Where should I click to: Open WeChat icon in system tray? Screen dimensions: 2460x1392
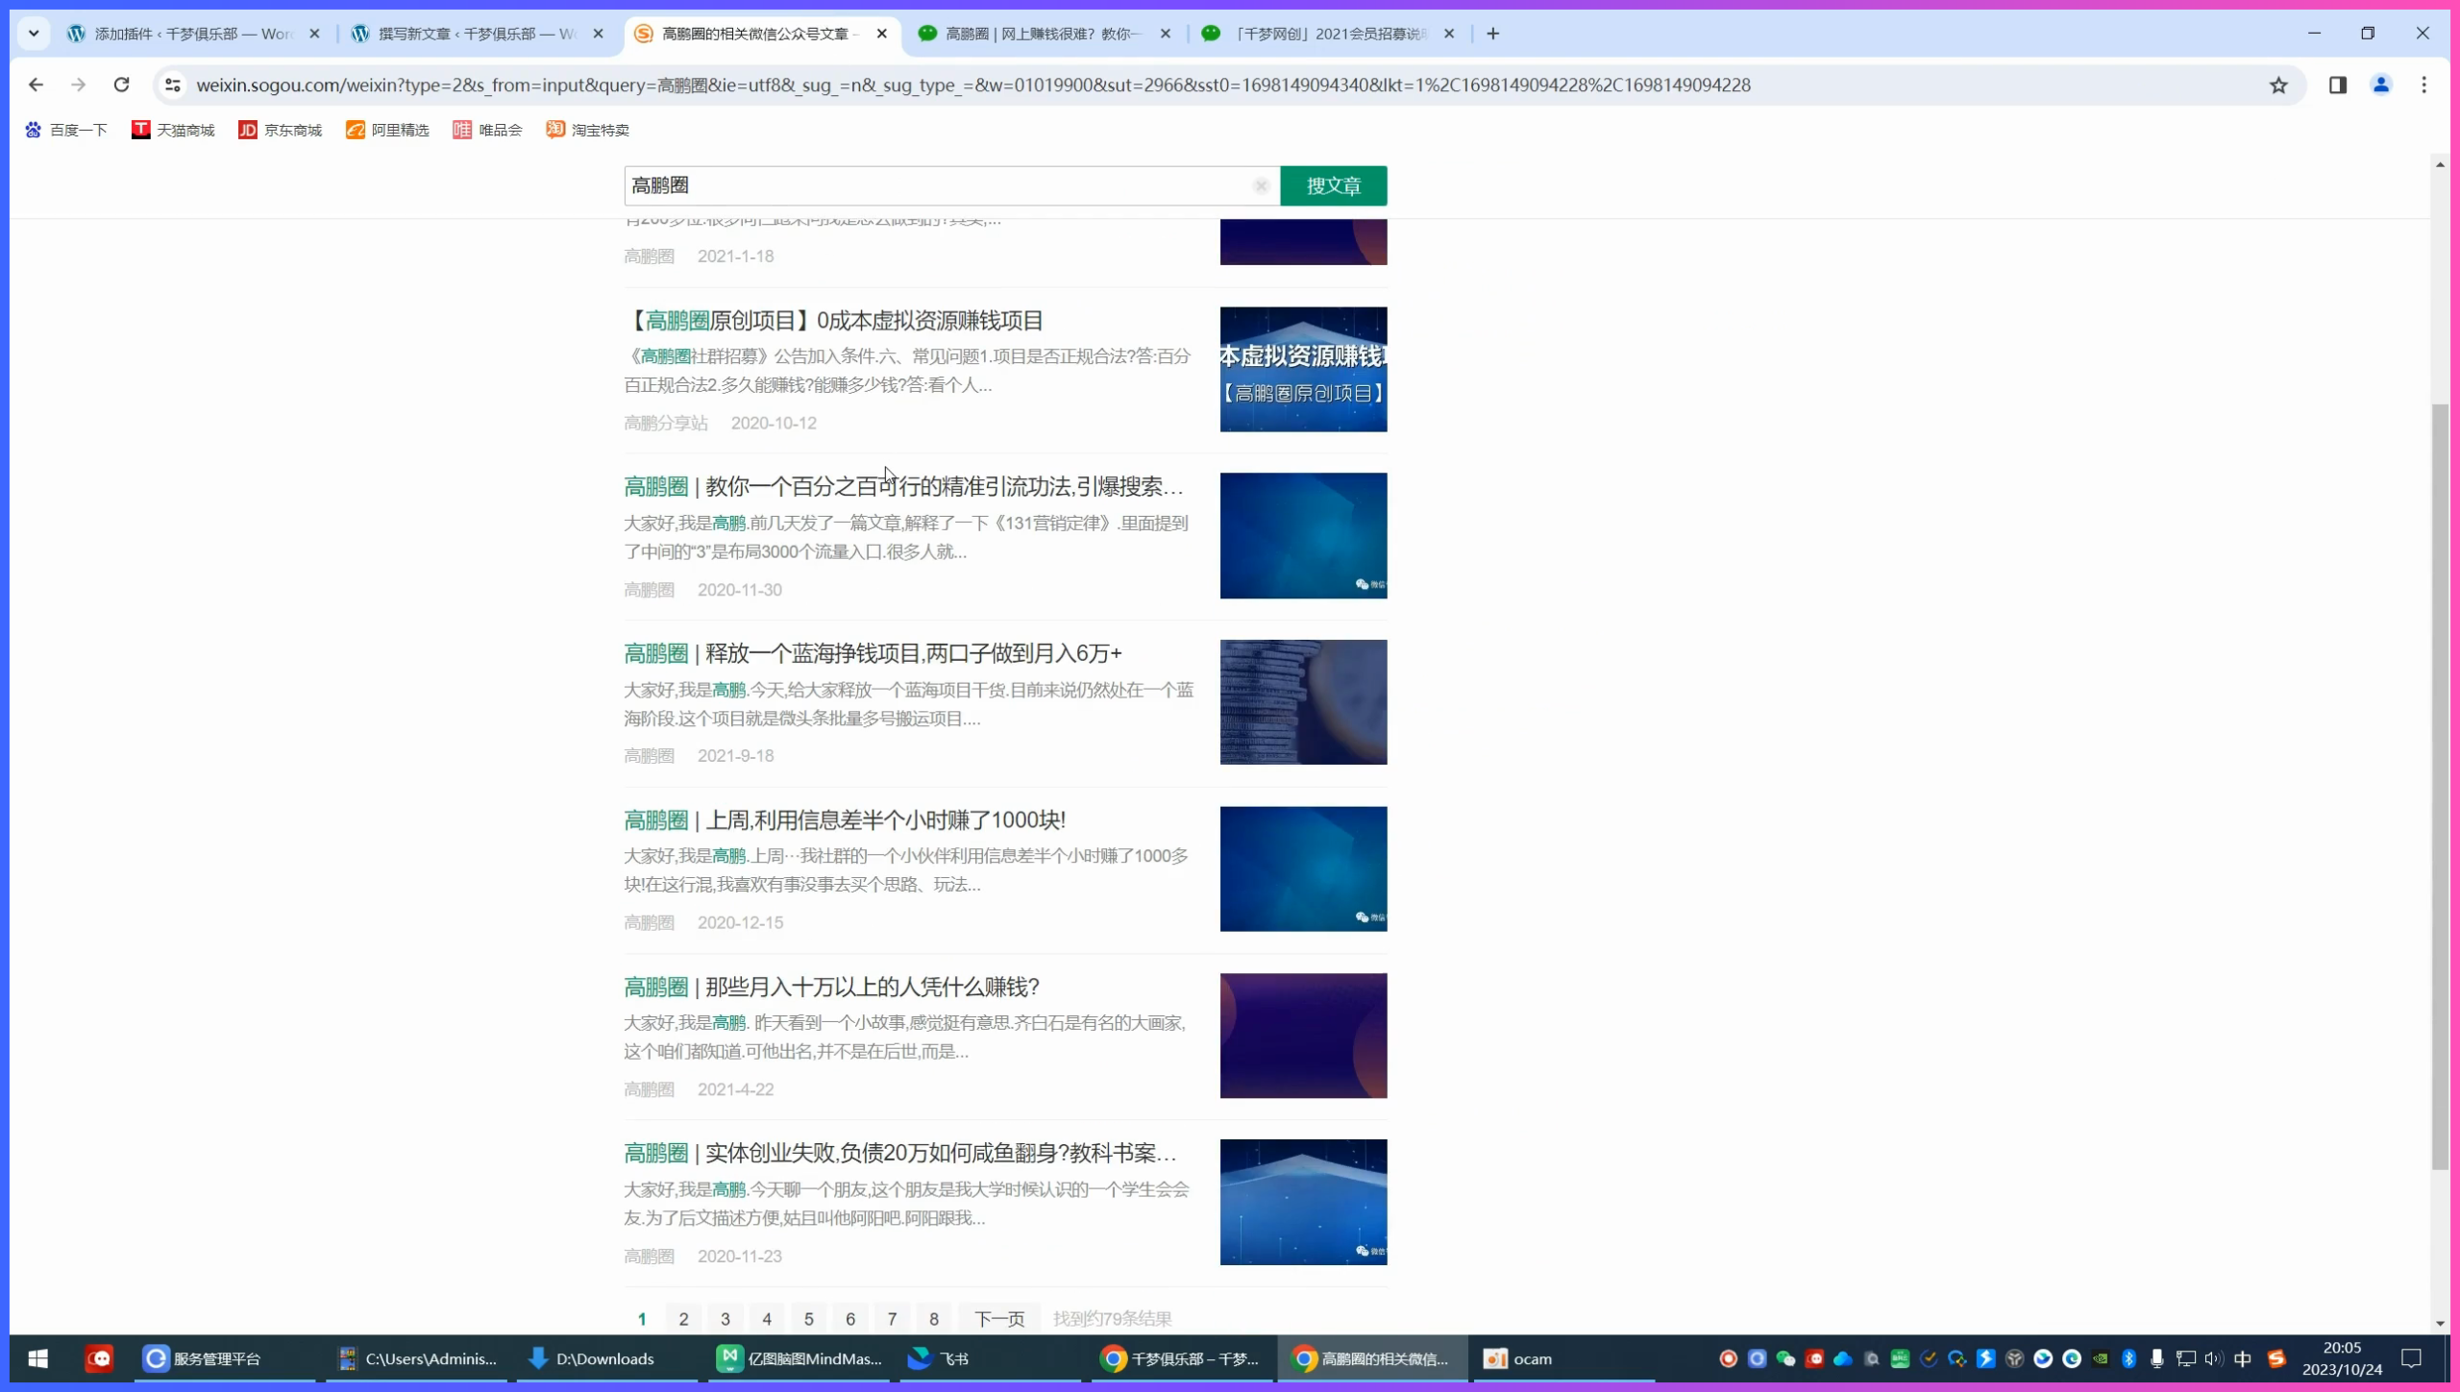point(1785,1358)
